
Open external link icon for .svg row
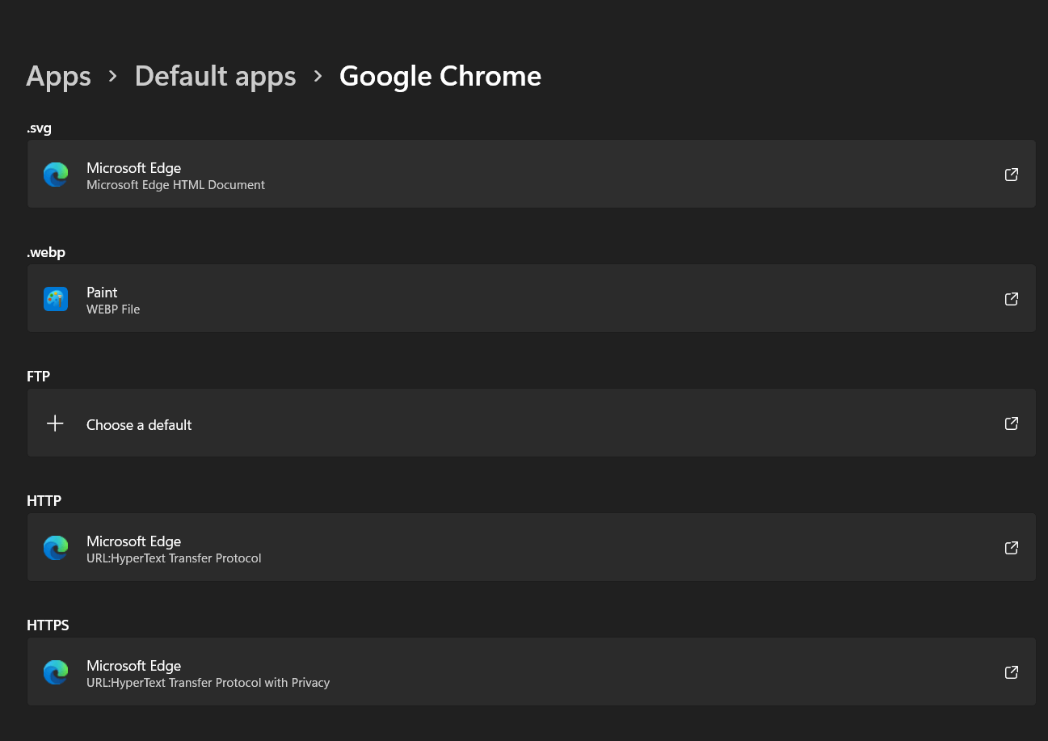tap(1011, 175)
